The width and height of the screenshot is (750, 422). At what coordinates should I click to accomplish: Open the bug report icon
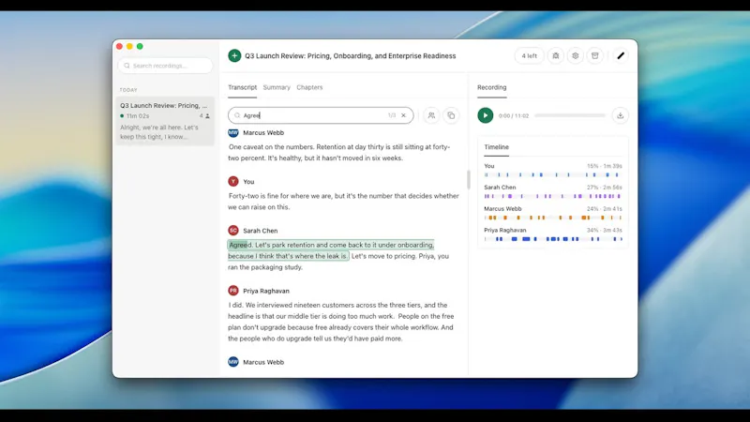coord(556,56)
